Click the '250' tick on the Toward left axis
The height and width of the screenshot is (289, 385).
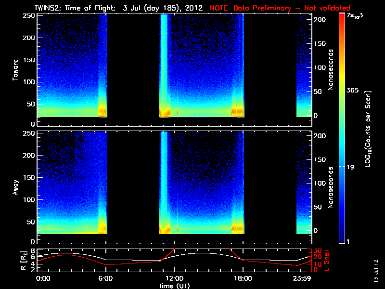coord(29,15)
